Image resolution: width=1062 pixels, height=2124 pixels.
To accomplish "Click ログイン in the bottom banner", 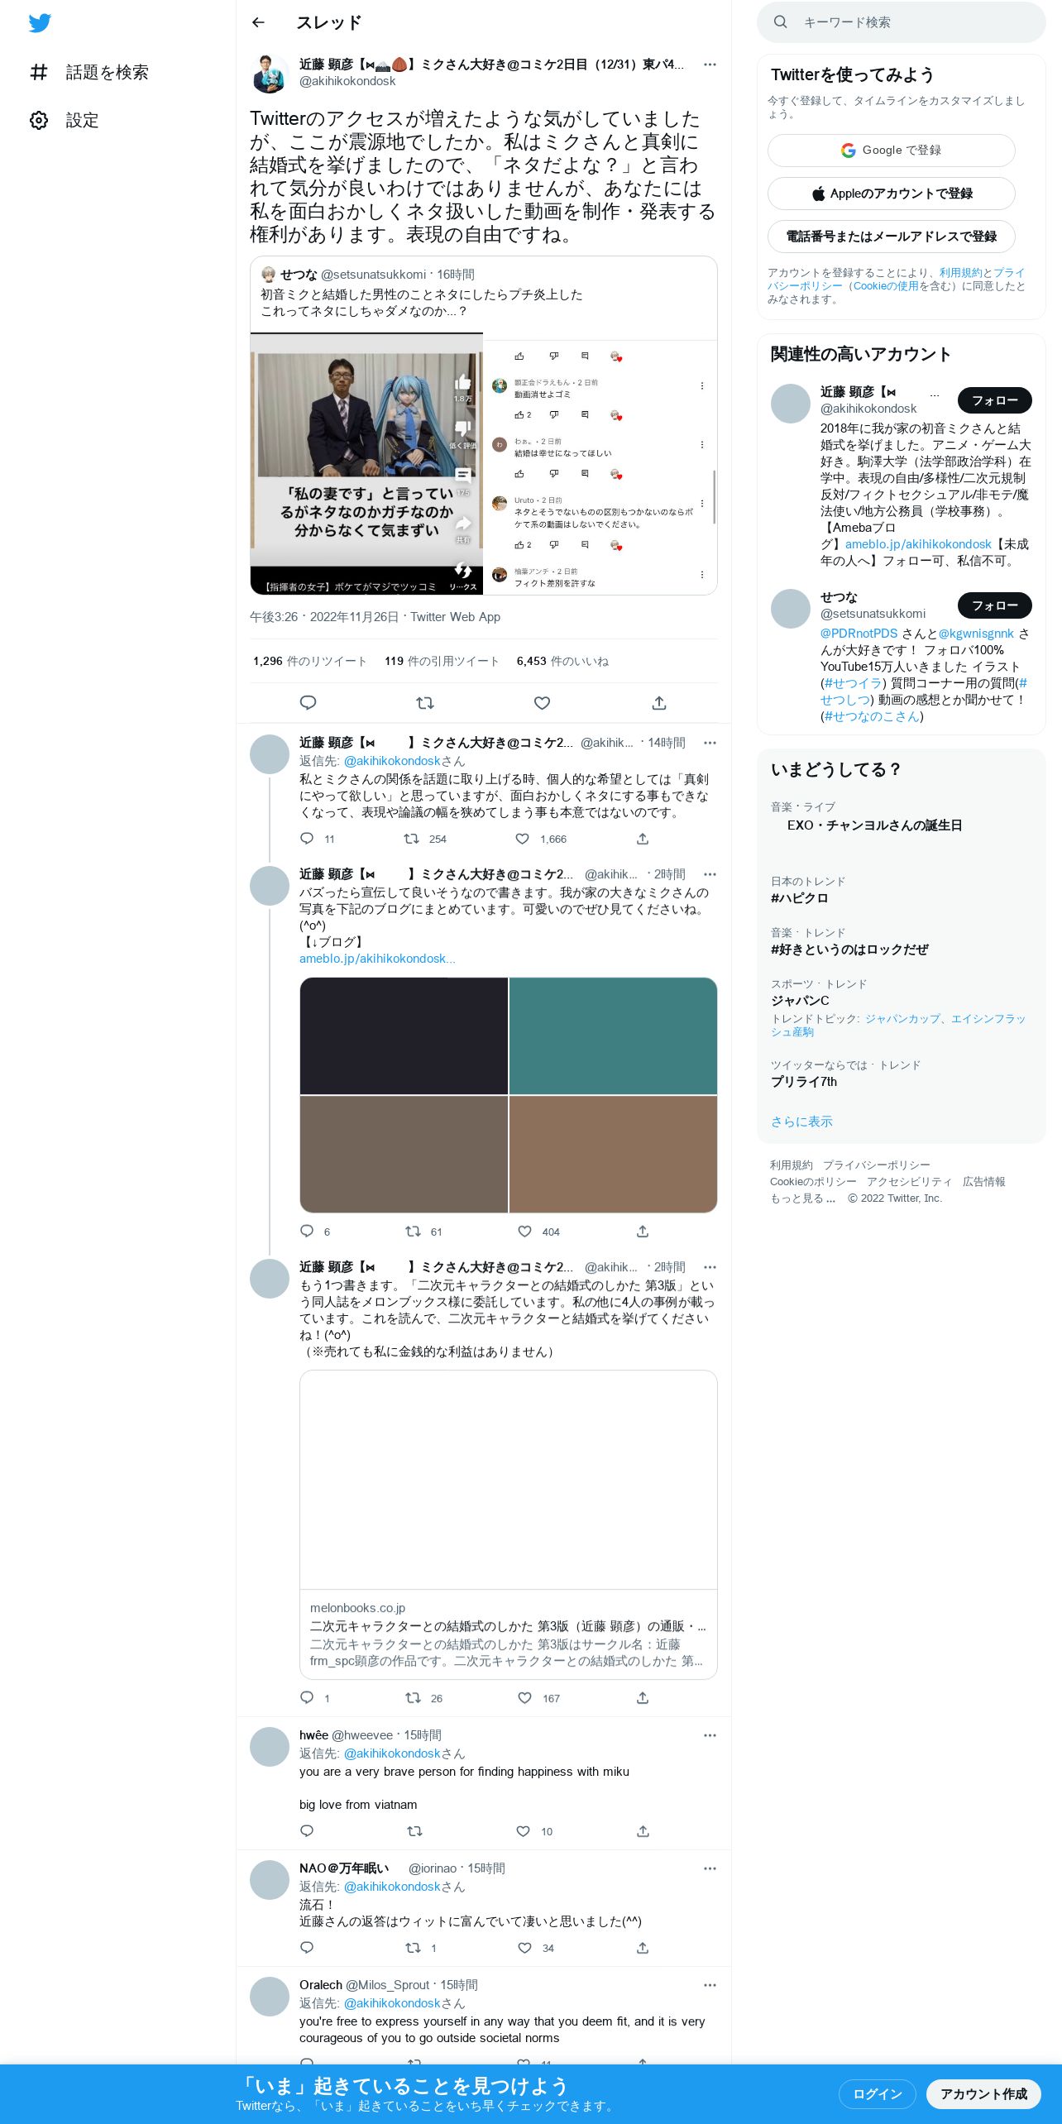I will coord(877,2093).
